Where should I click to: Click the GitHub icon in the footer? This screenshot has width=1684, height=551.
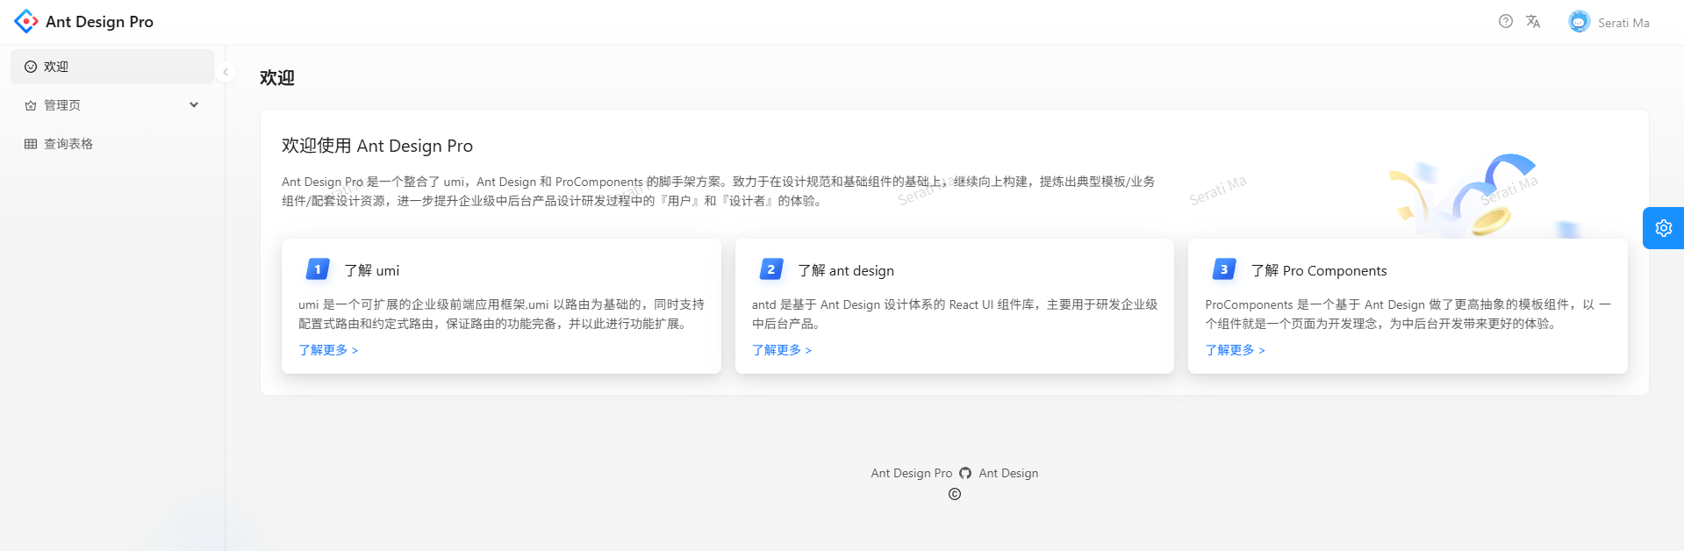click(x=965, y=473)
